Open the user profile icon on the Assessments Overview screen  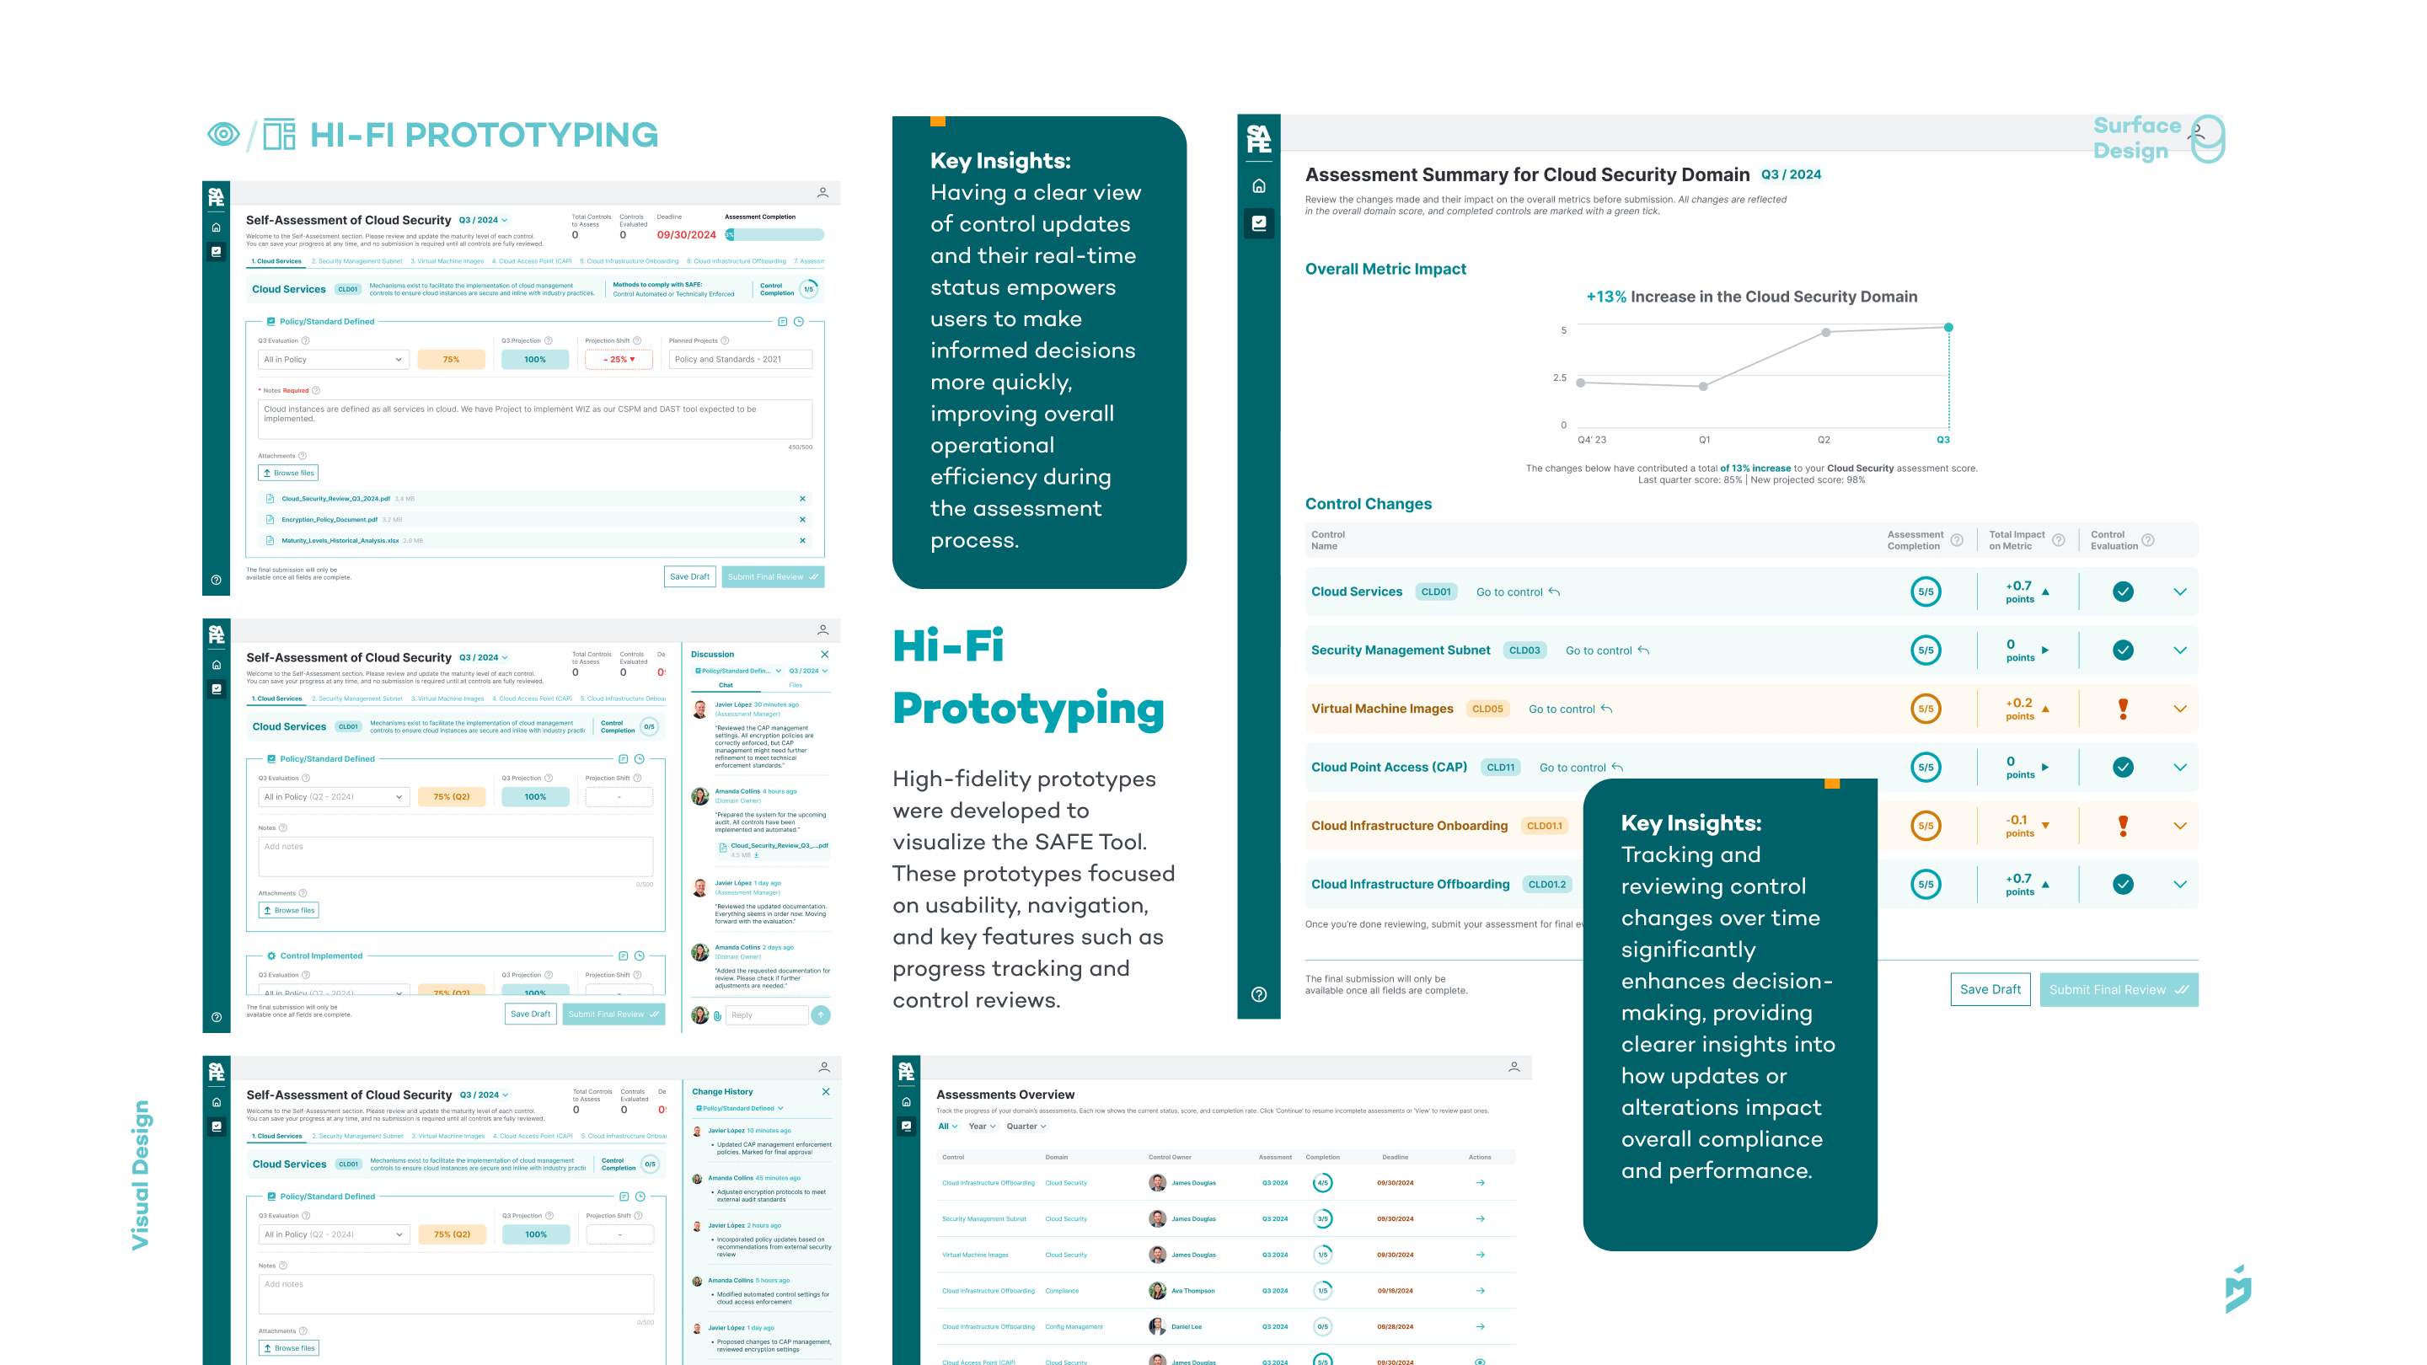click(x=1514, y=1067)
